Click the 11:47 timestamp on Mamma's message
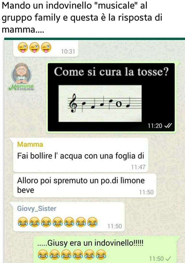The height and width of the screenshot is (263, 185). point(138,167)
